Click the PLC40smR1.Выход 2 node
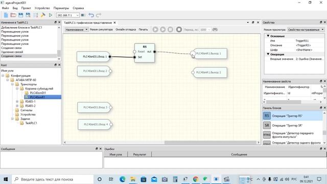This screenshot has width=327, height=184. coord(209,73)
